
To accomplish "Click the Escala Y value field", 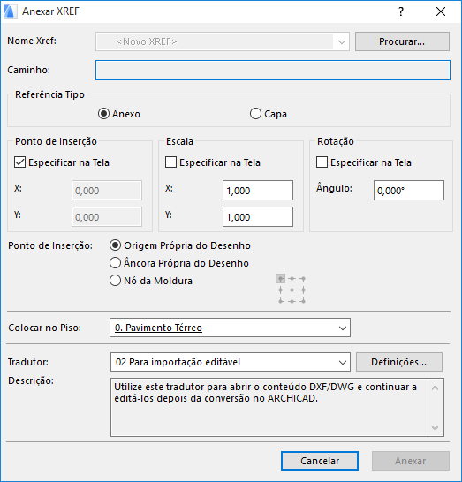I will (x=258, y=216).
